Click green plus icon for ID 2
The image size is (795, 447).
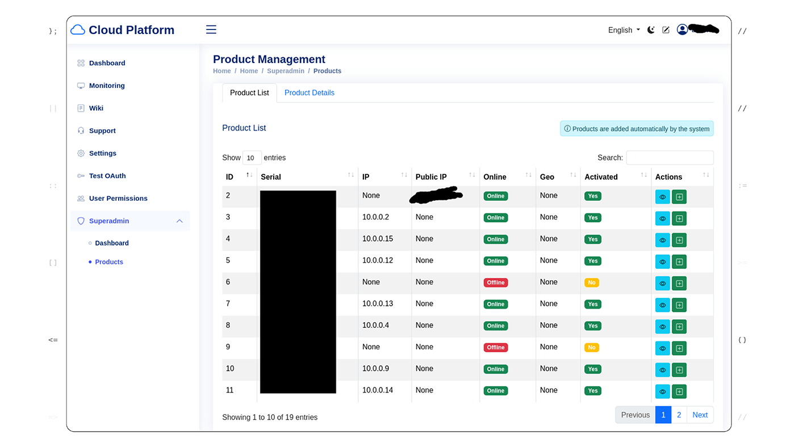[679, 197]
